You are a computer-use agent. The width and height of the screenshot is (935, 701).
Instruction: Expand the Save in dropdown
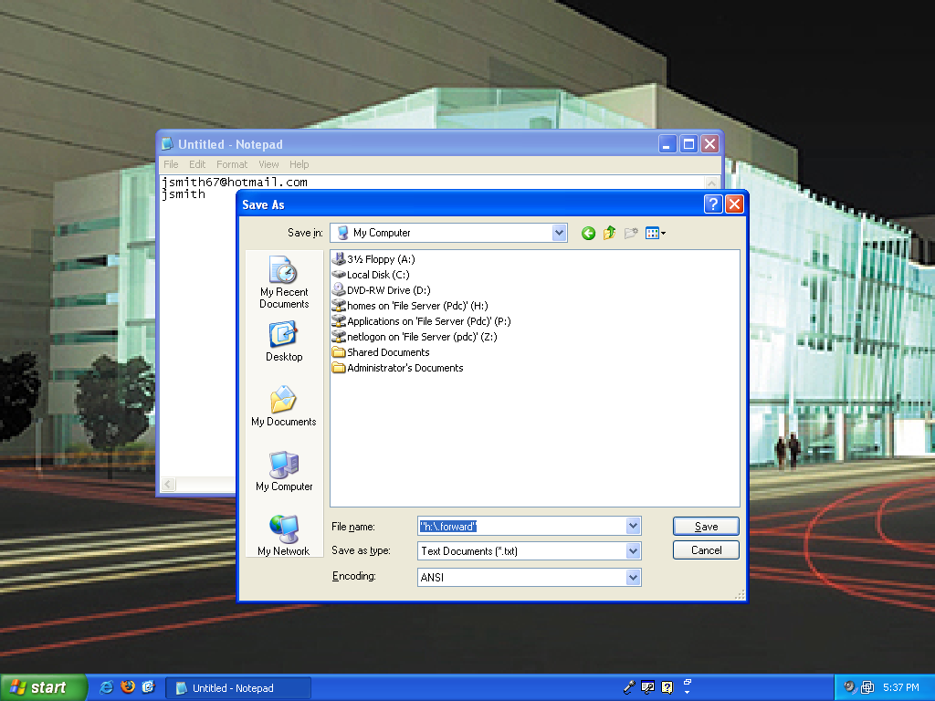(x=559, y=233)
